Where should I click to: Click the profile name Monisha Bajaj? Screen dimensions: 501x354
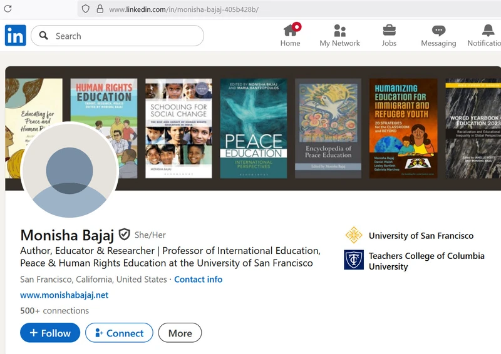(x=67, y=235)
